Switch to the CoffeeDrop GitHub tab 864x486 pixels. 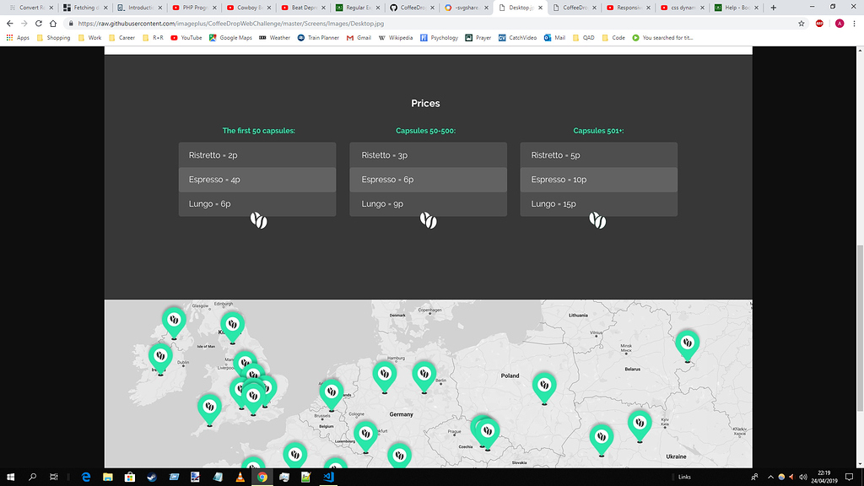click(413, 8)
